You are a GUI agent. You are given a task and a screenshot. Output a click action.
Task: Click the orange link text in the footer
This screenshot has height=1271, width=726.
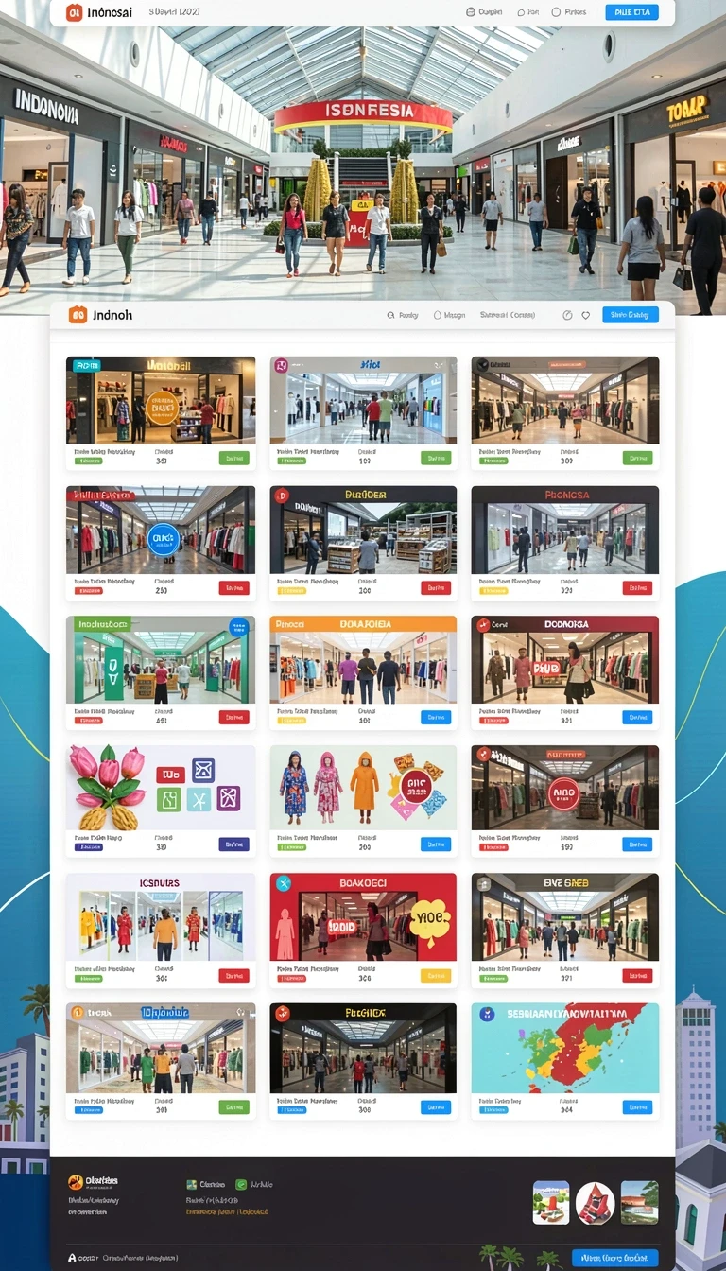(x=227, y=1211)
